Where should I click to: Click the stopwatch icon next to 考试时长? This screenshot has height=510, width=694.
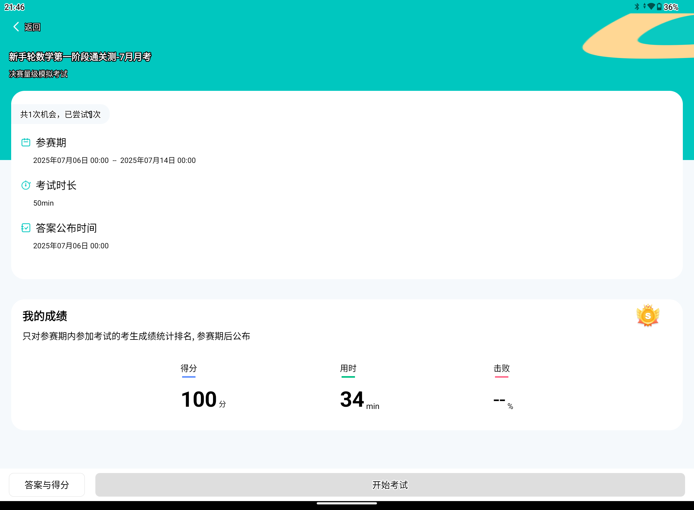tap(26, 185)
